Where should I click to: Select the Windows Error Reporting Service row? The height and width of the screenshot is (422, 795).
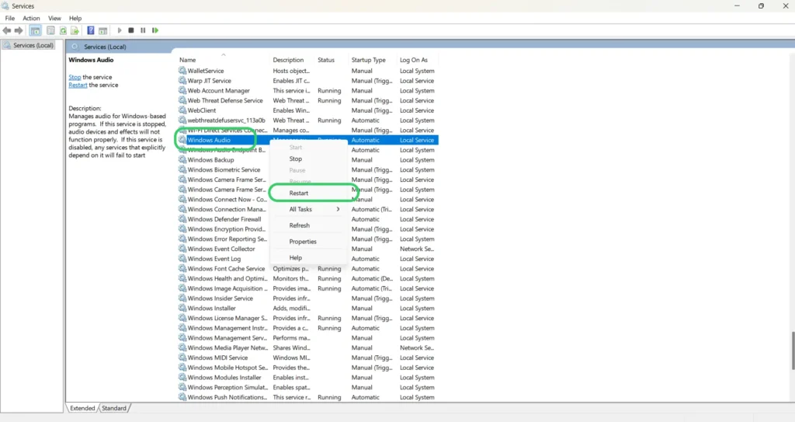click(x=307, y=239)
